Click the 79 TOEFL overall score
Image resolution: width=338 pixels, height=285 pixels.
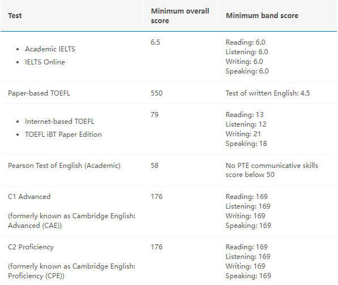point(155,115)
